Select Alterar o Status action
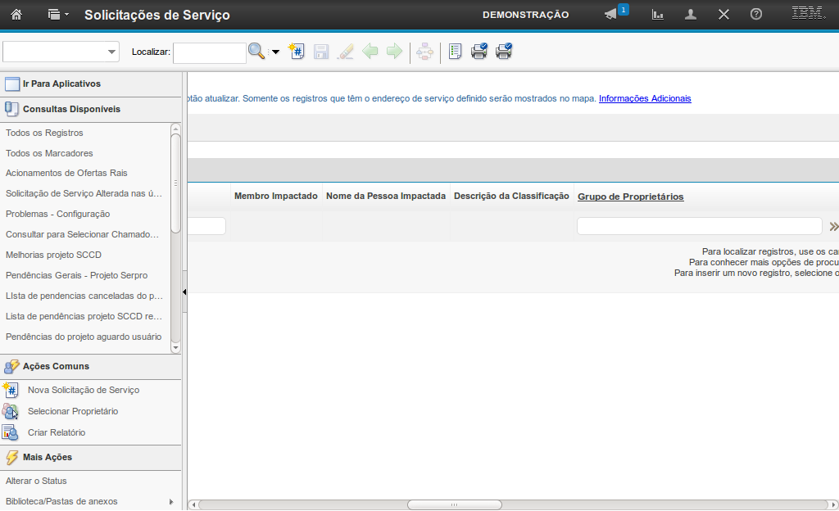 [x=36, y=481]
